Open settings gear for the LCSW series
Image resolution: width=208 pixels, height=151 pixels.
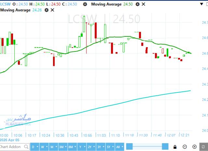85,4
